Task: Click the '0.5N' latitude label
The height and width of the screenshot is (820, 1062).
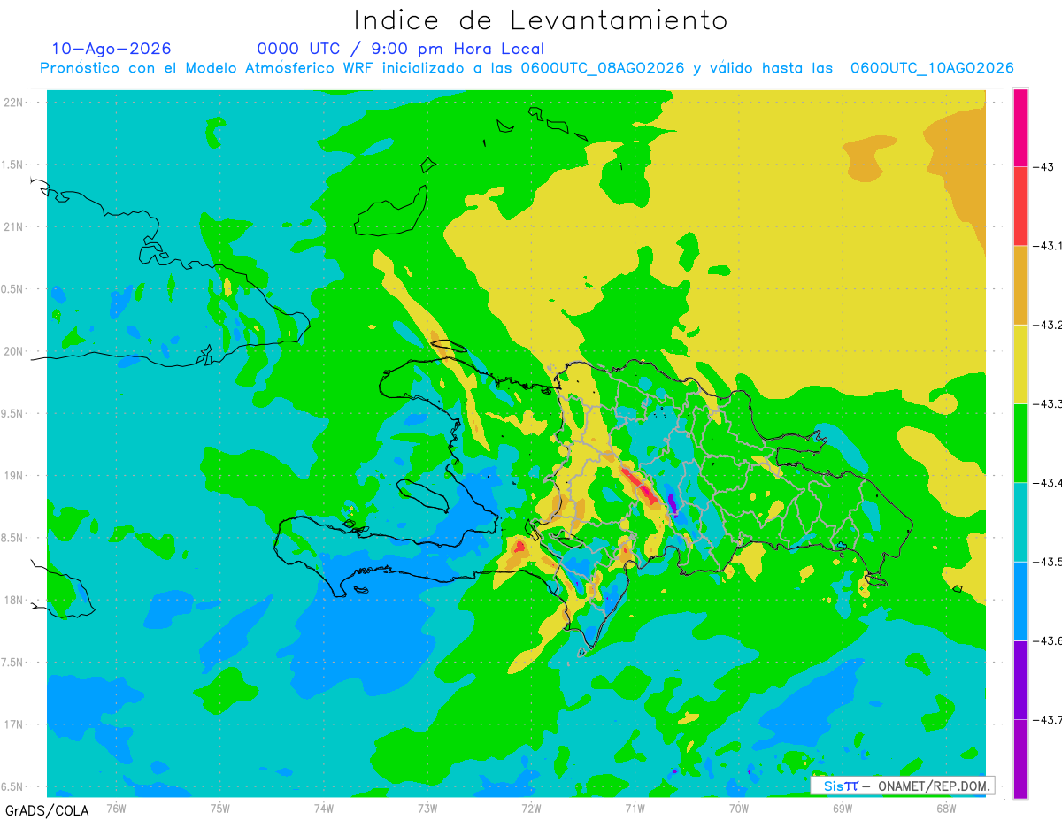Action: [13, 289]
